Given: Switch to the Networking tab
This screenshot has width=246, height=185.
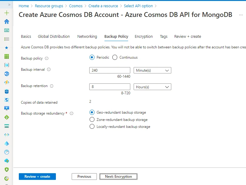Looking at the screenshot, I should [87, 36].
